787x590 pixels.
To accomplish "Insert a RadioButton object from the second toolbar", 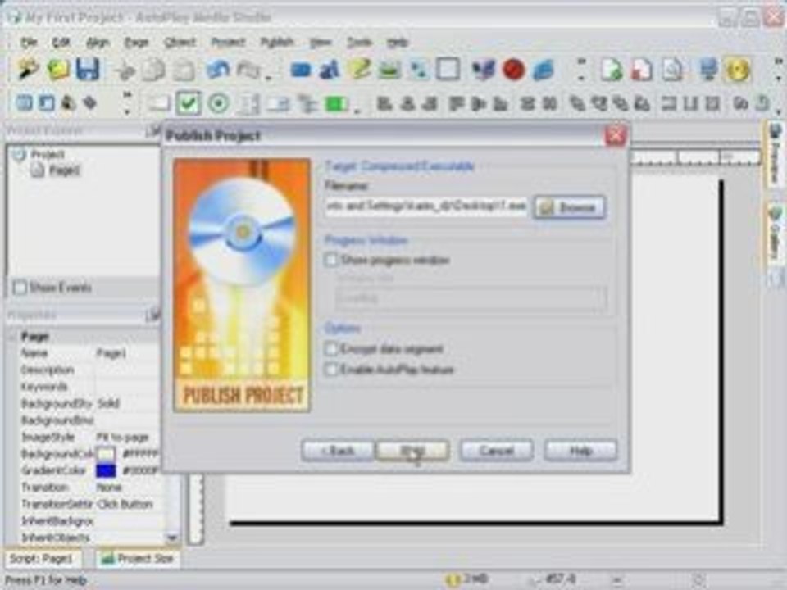I will 218,103.
